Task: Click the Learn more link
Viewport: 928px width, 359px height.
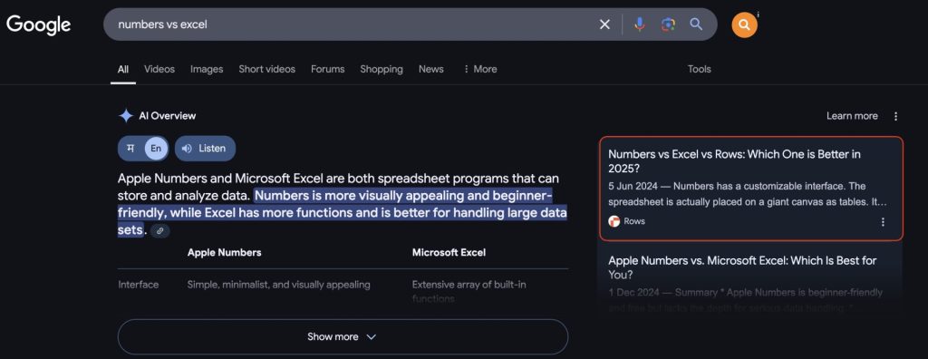Action: click(852, 116)
